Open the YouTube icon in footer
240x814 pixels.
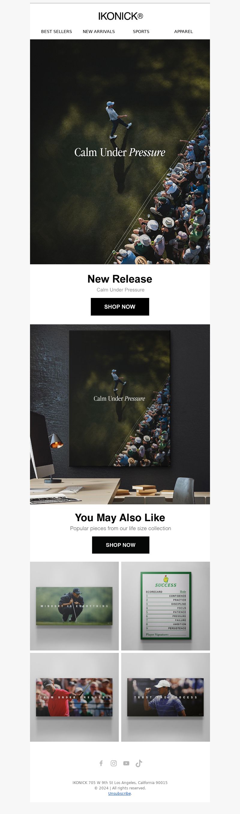126,763
